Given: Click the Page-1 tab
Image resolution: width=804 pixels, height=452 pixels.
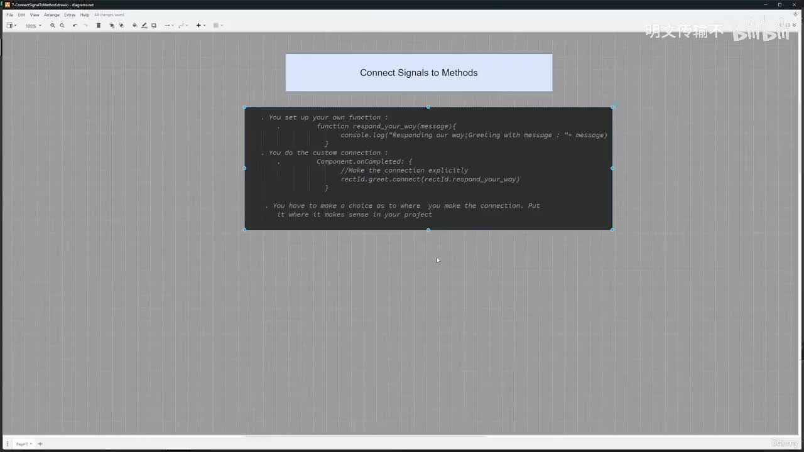Looking at the screenshot, I should tap(23, 444).
